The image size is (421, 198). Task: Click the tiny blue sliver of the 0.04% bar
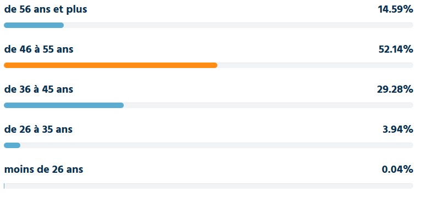[x=4, y=186]
